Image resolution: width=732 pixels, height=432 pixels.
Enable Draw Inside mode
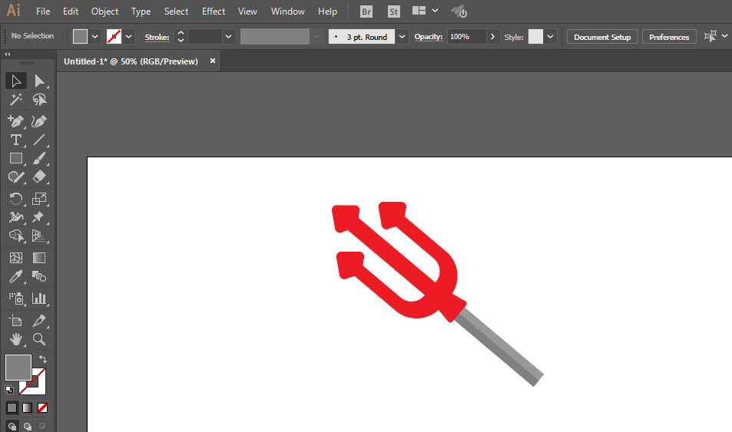point(42,427)
